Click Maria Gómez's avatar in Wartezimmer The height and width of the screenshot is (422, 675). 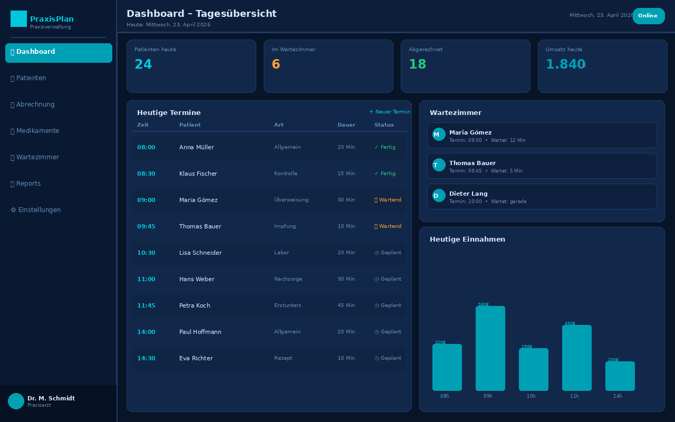(438, 135)
